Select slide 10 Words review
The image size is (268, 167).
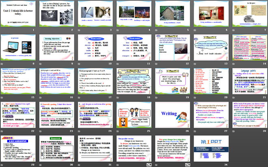tap(95, 47)
